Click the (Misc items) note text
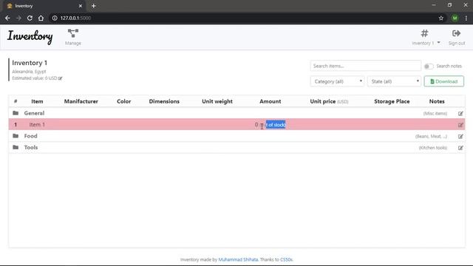 (435, 113)
